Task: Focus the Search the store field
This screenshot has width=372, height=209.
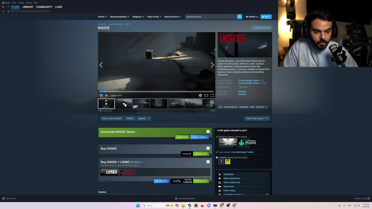Action: 211,17
